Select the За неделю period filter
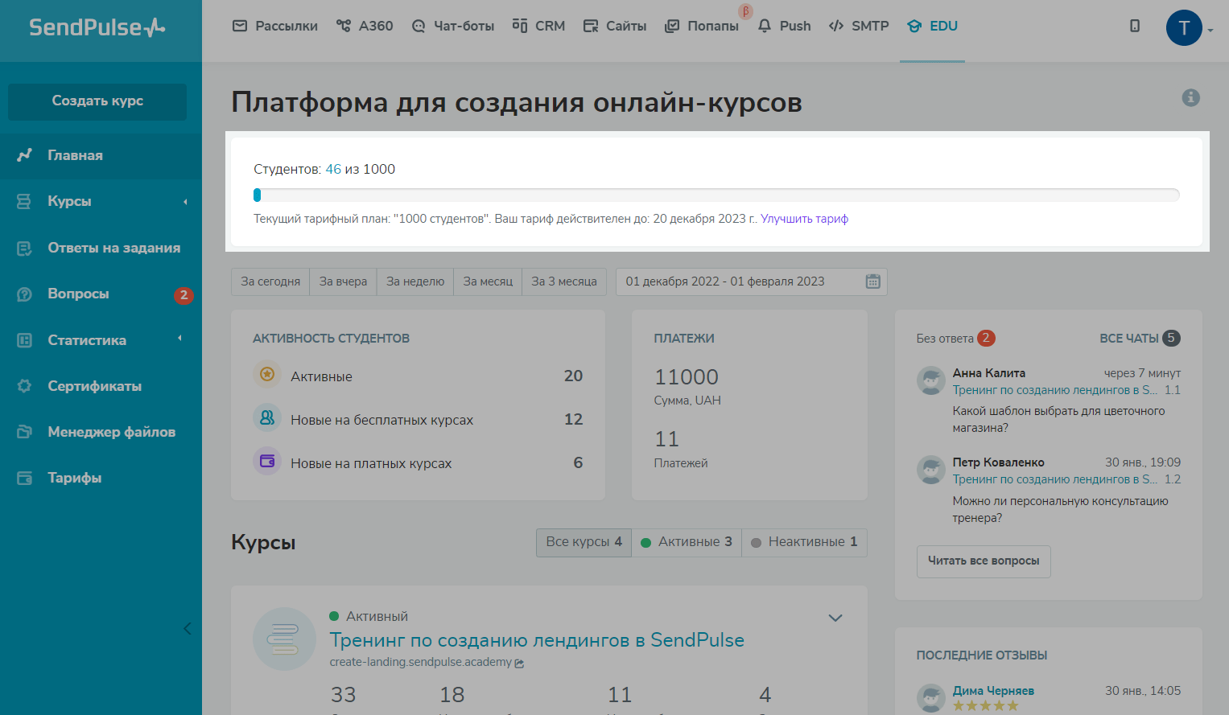The height and width of the screenshot is (715, 1229). click(x=414, y=281)
